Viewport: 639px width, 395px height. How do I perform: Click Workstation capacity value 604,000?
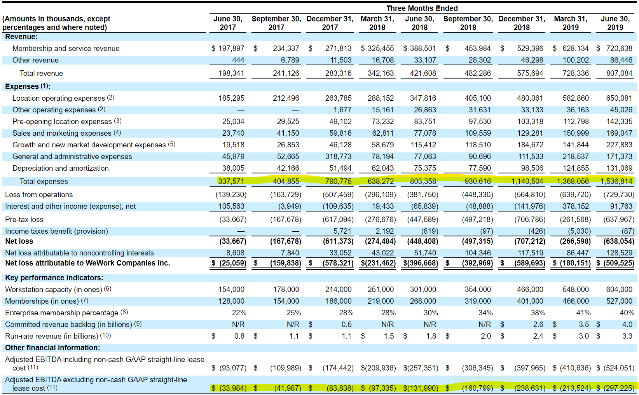coord(619,290)
